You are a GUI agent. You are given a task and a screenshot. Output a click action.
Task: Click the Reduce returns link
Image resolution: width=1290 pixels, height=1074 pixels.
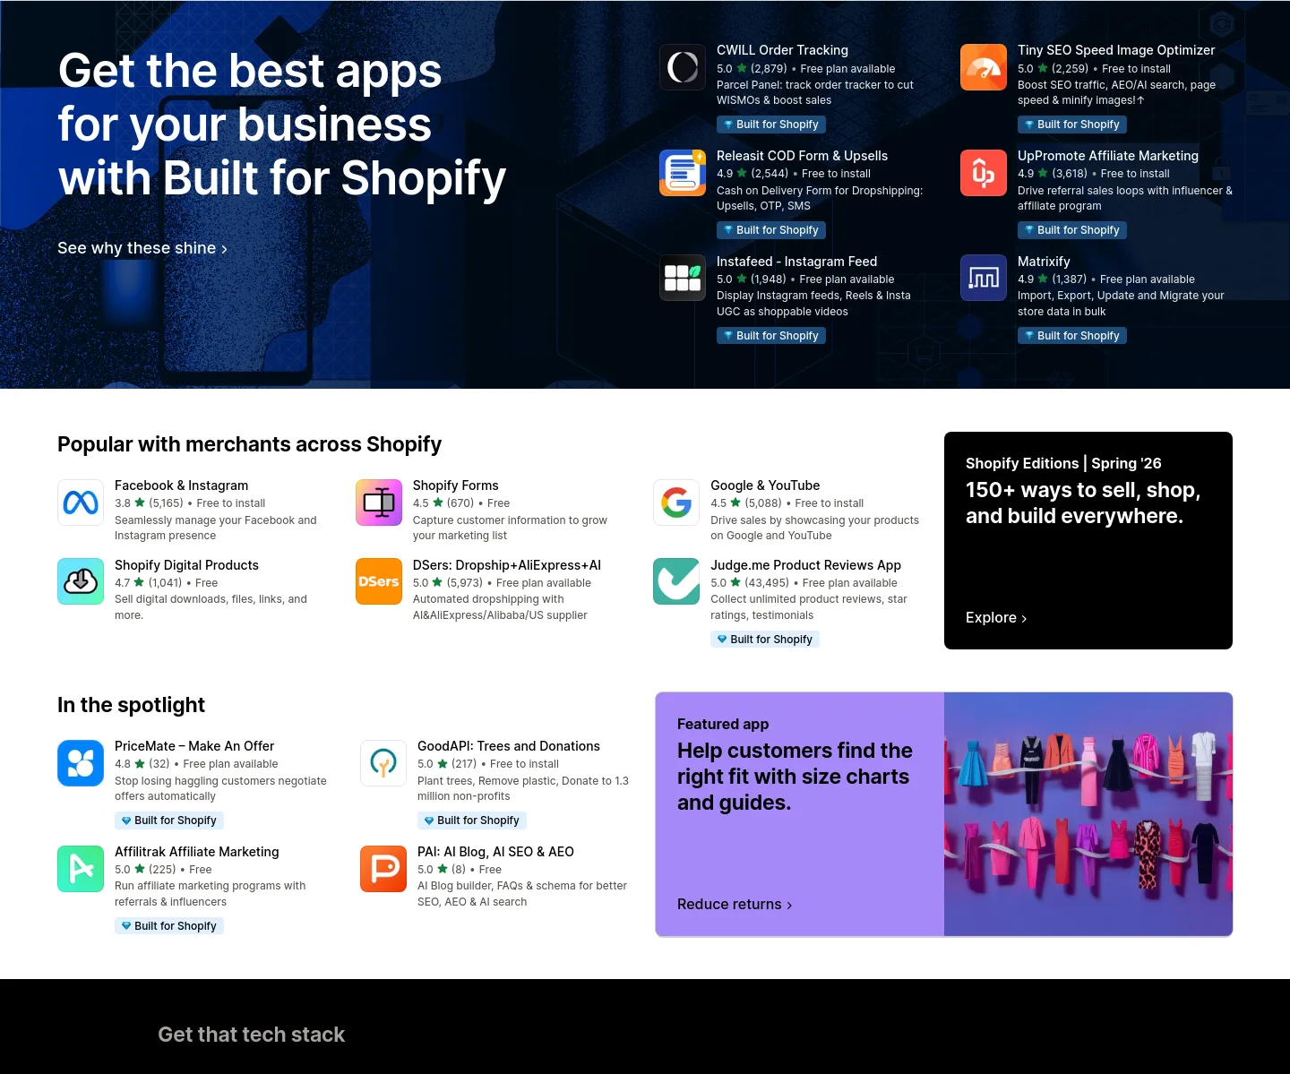(735, 905)
